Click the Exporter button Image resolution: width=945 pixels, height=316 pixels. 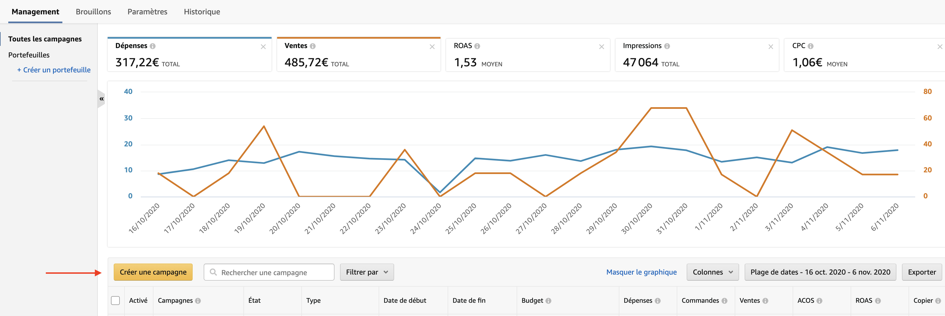point(922,272)
